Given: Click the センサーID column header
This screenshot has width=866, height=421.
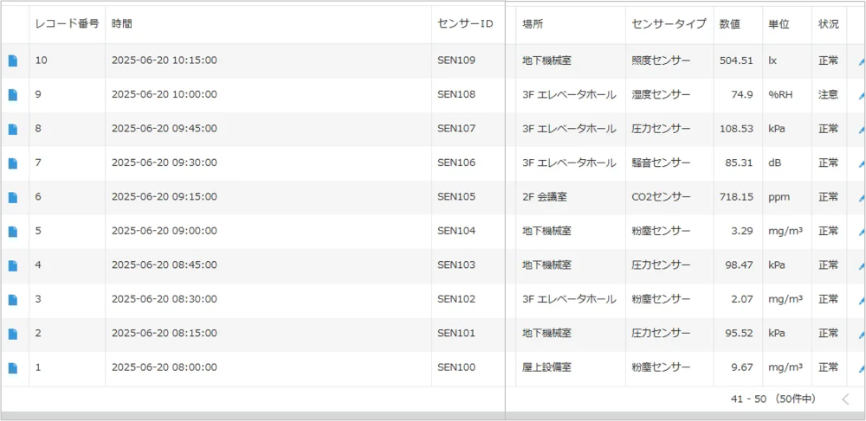Looking at the screenshot, I should (465, 24).
